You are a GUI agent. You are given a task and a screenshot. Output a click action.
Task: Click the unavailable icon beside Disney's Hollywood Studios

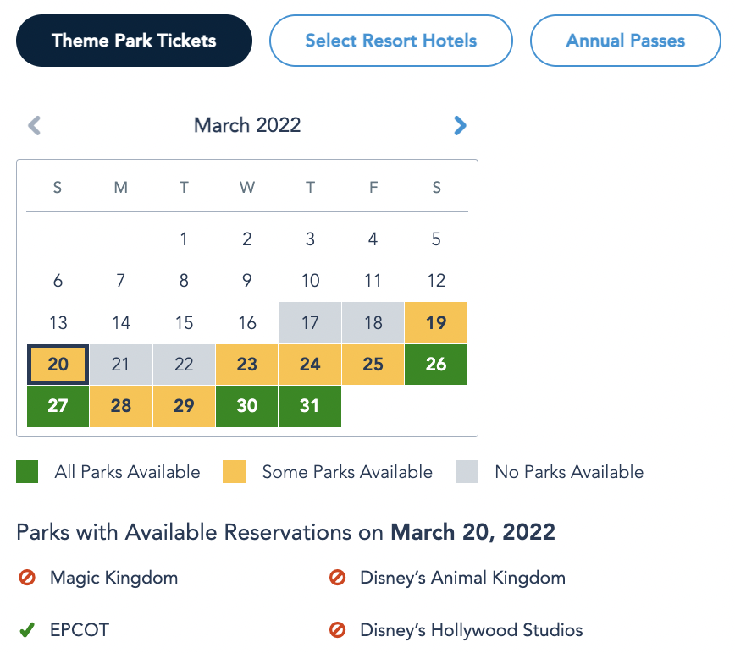pos(337,630)
